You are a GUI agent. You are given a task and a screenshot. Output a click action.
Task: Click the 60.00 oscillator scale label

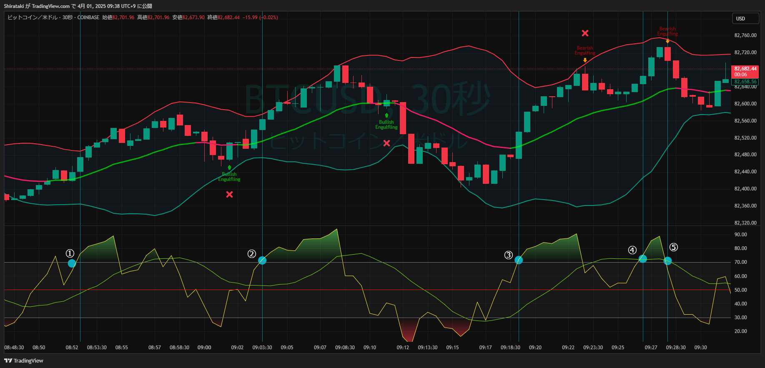(741, 276)
